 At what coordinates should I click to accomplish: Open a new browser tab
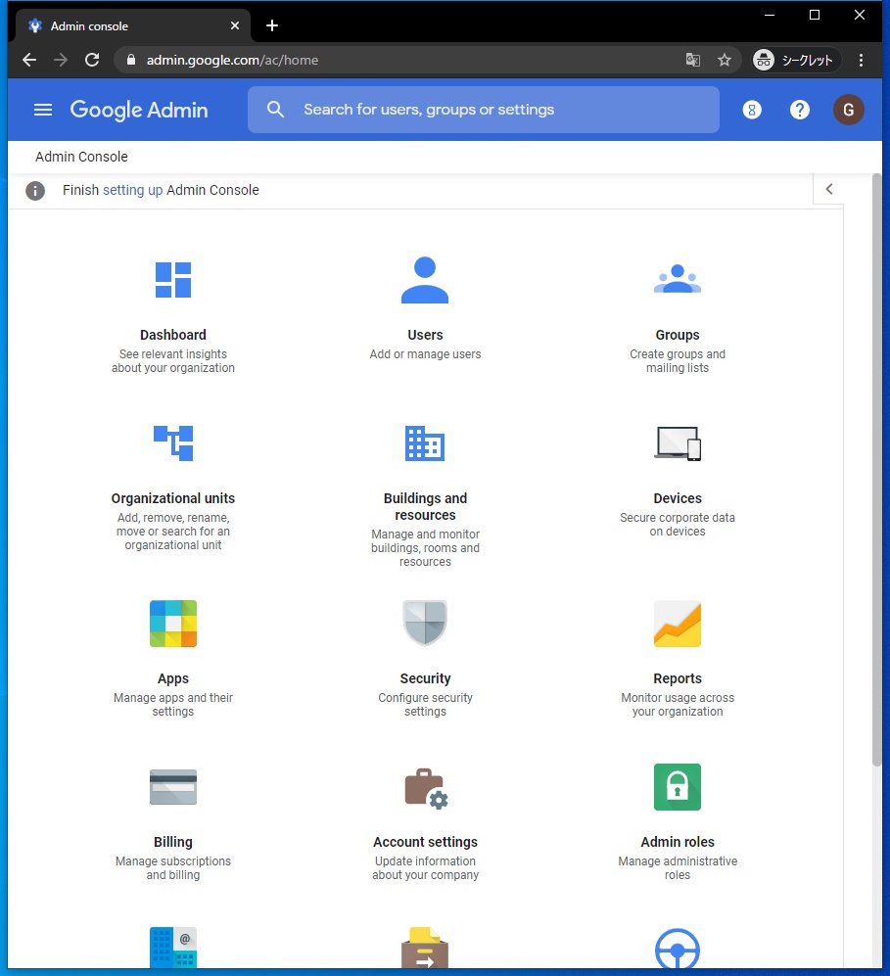(272, 25)
